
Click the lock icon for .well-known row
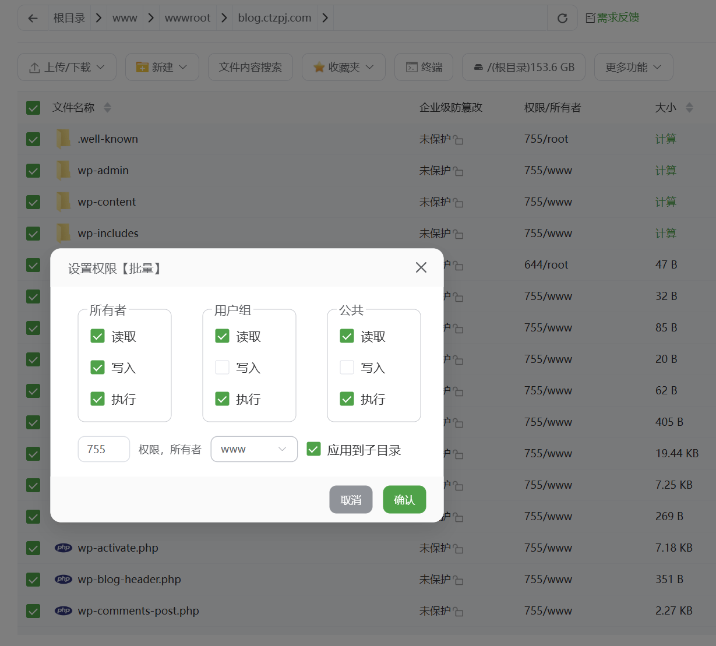click(x=458, y=140)
